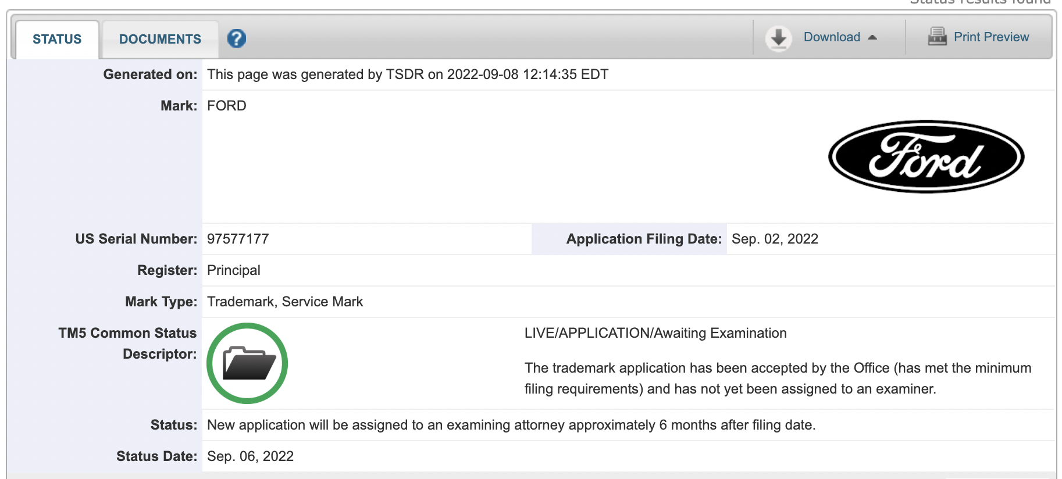The width and height of the screenshot is (1062, 479).
Task: Click the Status Date value Sep. 06, 2022
Action: (250, 456)
